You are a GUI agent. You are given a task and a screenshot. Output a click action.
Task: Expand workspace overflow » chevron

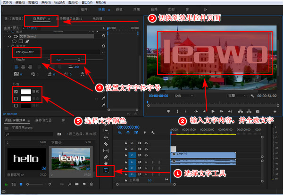coord(205,9)
